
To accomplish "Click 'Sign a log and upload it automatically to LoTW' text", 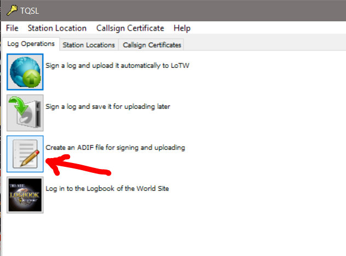I will point(117,66).
